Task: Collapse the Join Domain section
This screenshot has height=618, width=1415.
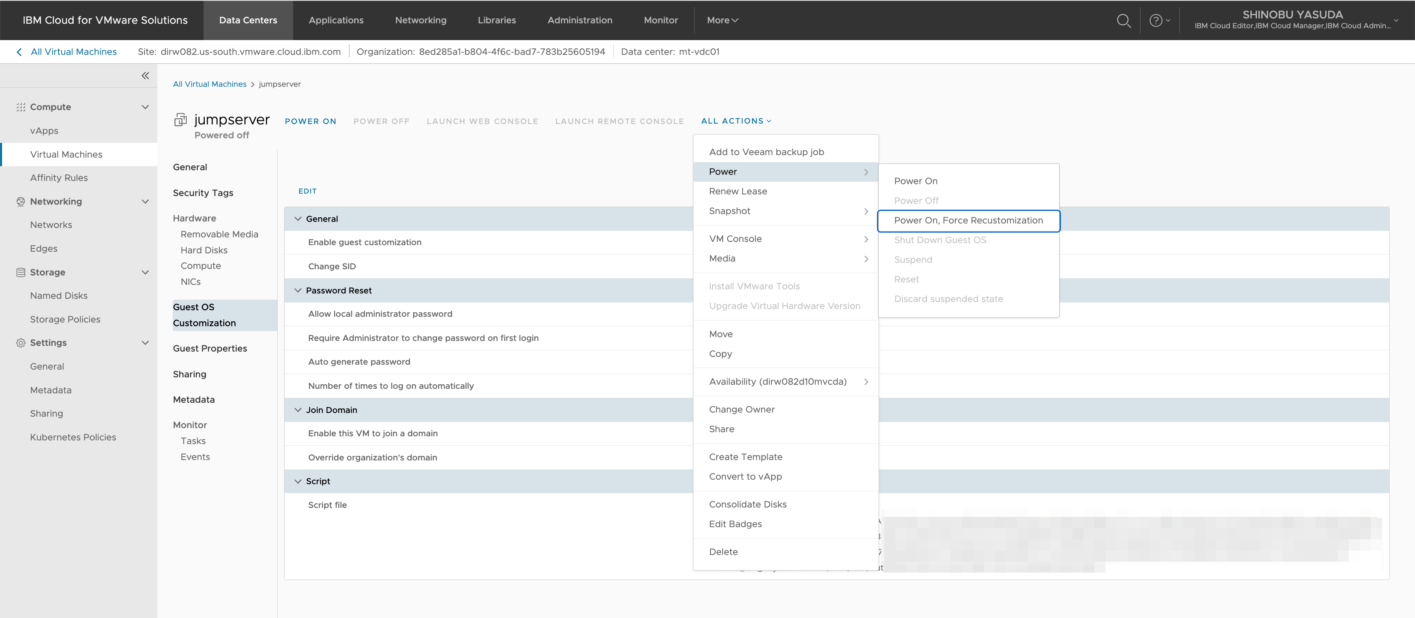Action: [x=298, y=410]
